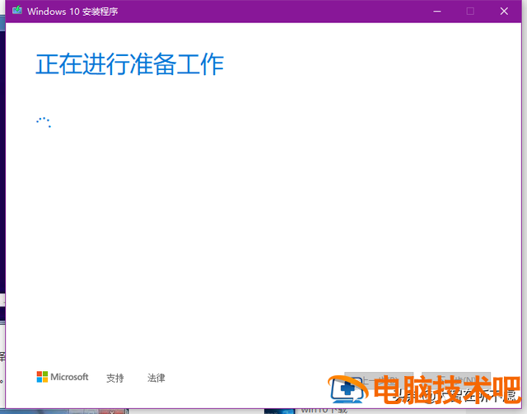The width and height of the screenshot is (527, 414).
Task: Click the greyed-out maximize button
Action: [470, 12]
